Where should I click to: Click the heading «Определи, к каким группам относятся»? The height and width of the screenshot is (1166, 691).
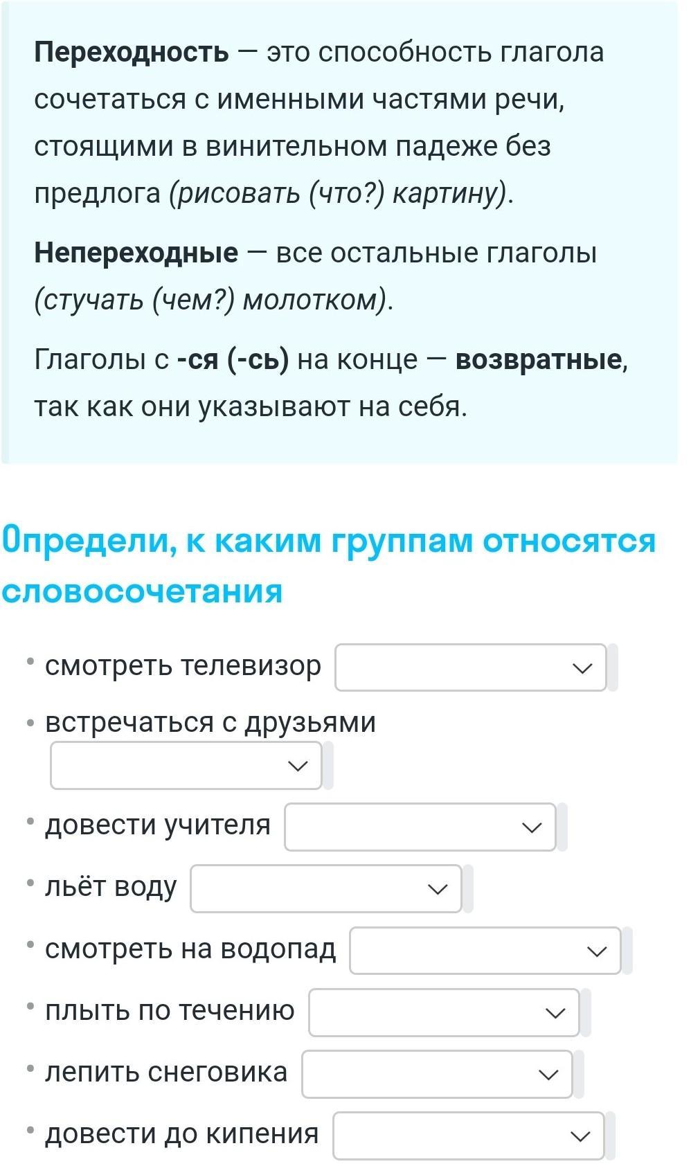tap(329, 541)
